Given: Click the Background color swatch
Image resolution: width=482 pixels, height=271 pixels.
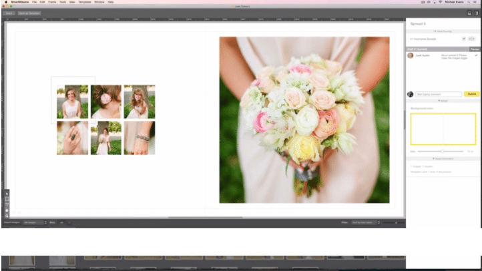Looking at the screenshot, I should coord(443,129).
